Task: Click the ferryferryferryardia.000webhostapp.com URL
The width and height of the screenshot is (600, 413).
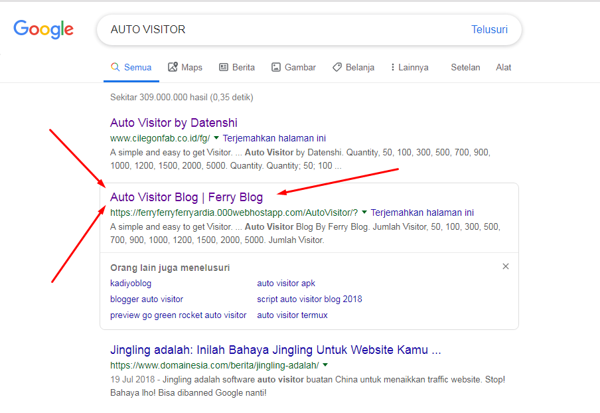Action: click(234, 212)
